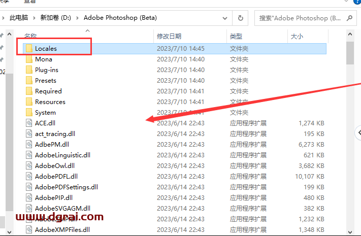The height and width of the screenshot is (236, 361).
Task: Select the Plug-ins folder name
Action: point(47,70)
